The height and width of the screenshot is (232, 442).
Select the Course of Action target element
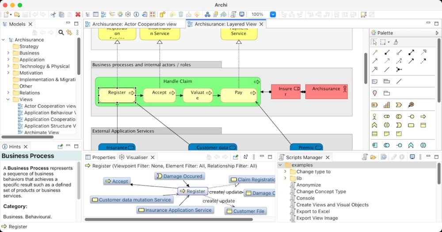pyautogui.click(x=411, y=105)
